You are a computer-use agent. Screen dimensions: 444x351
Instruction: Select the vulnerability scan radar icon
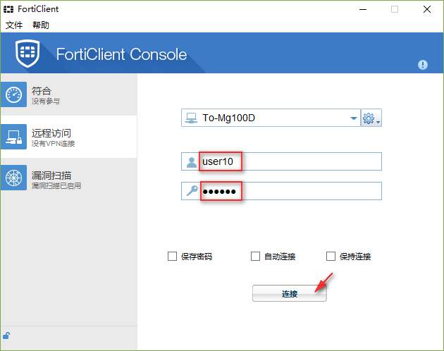(x=13, y=178)
